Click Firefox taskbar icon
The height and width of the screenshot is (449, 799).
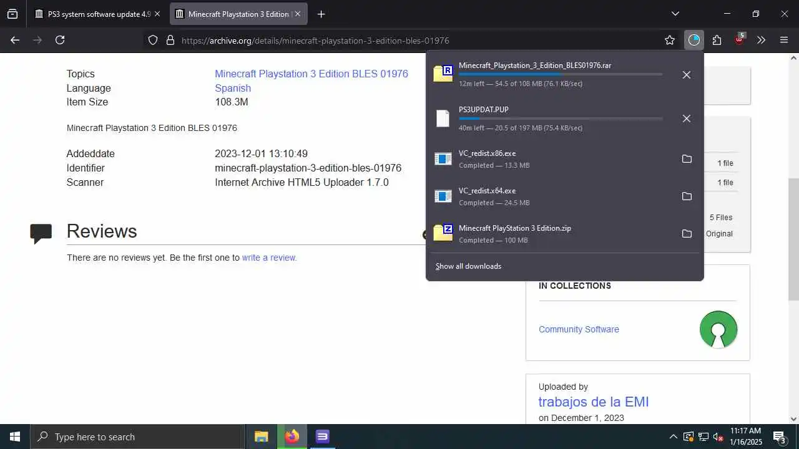tap(292, 437)
